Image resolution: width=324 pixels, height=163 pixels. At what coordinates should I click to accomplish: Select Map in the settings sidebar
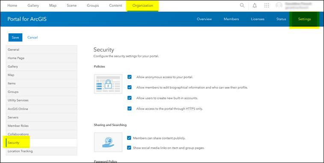(x=42, y=75)
